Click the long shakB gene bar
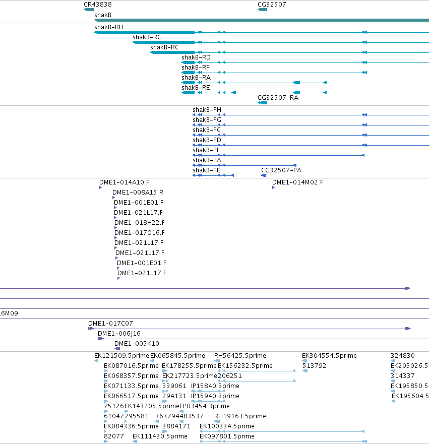 [262, 20]
